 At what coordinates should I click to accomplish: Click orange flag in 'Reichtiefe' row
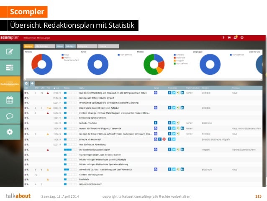(x=48, y=180)
